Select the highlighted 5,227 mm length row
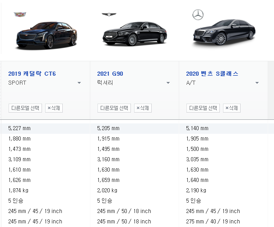The image size is (274, 227). tap(19, 128)
